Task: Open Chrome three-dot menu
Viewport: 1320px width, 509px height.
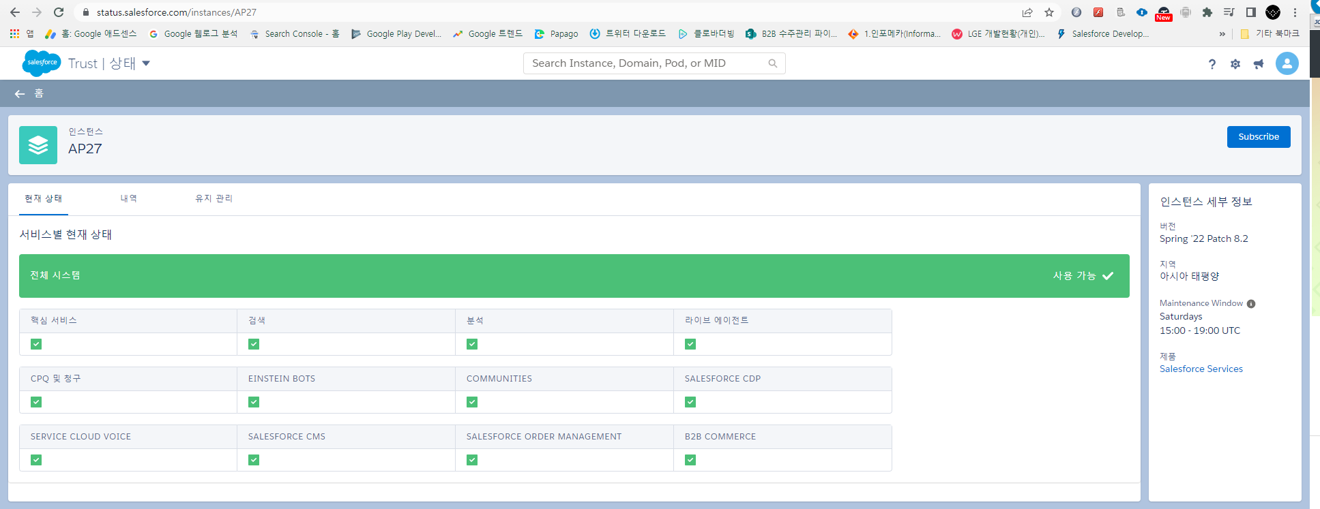Action: click(1295, 12)
